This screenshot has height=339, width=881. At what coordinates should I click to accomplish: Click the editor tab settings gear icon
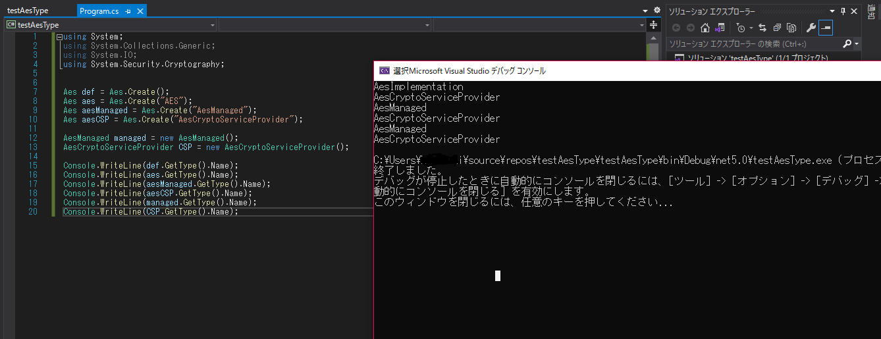[656, 11]
